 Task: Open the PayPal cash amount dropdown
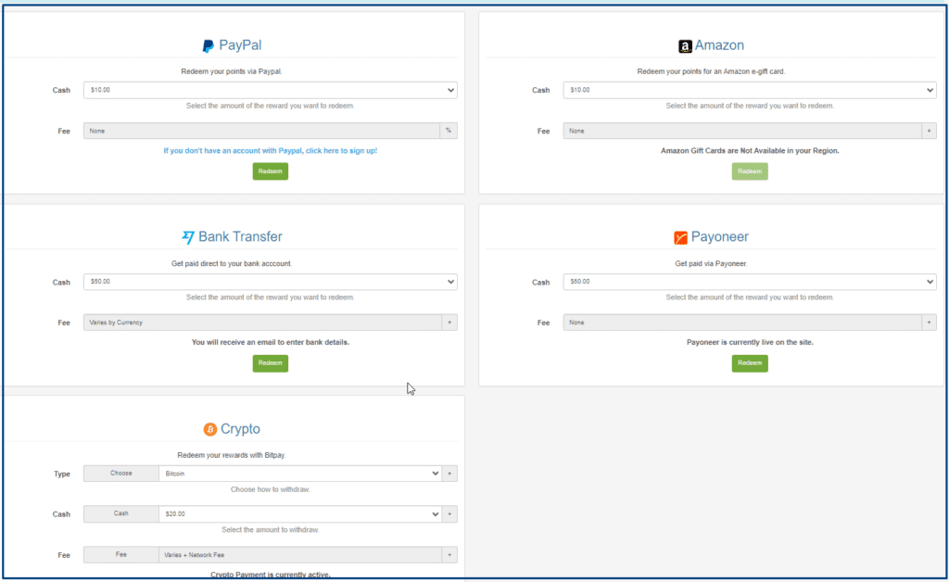tap(270, 90)
